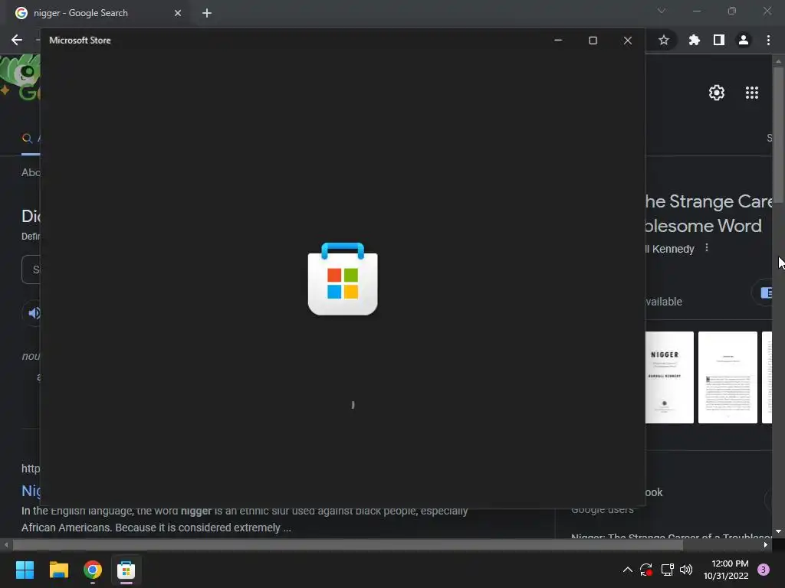This screenshot has height=588, width=785.
Task: Open a new Chrome tab with plus
Action: point(207,13)
